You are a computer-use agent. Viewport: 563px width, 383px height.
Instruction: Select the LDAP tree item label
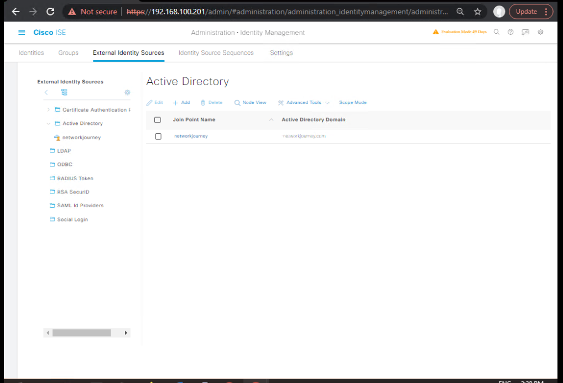pyautogui.click(x=64, y=151)
